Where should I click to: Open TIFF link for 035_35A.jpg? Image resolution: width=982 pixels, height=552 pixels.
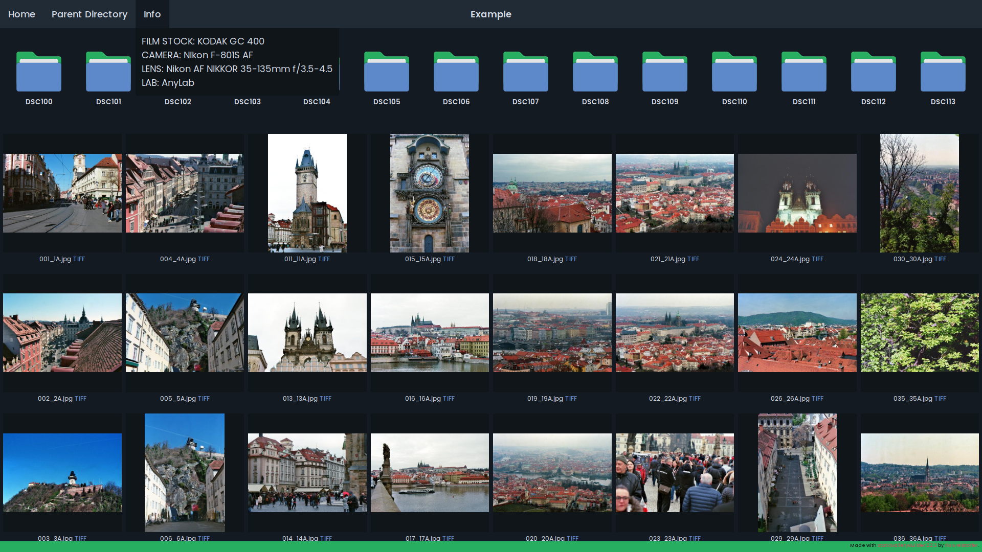point(940,399)
